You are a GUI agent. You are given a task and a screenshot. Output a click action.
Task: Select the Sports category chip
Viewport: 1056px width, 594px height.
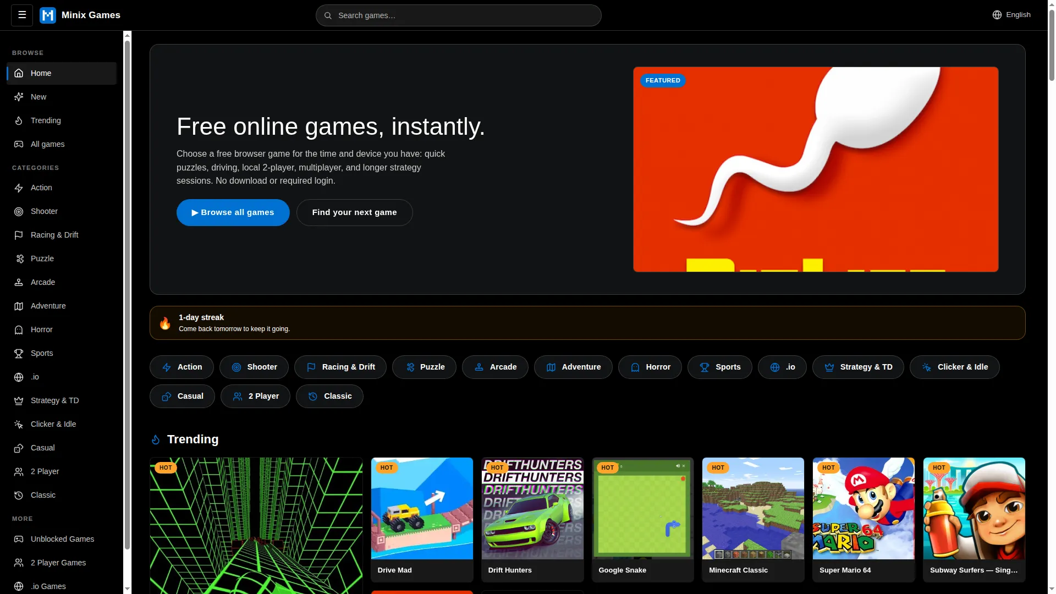pyautogui.click(x=719, y=367)
